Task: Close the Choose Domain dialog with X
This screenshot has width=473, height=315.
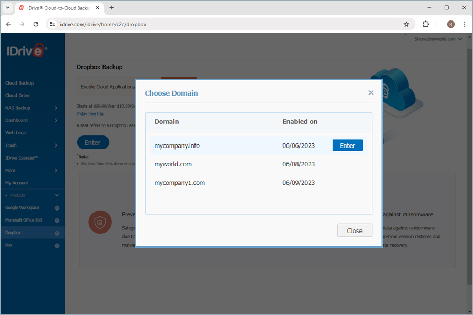Action: coord(371,93)
